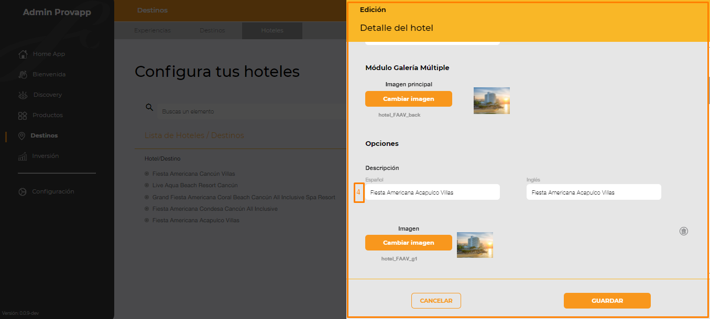Click the Buscas un elemento search field
Screen dimensions: 710x319
[252, 111]
